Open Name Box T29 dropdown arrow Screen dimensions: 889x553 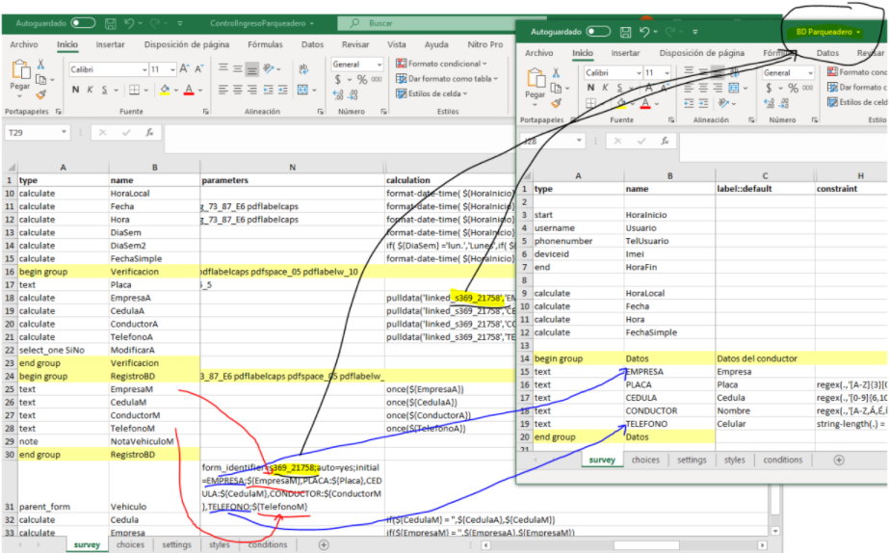click(64, 132)
